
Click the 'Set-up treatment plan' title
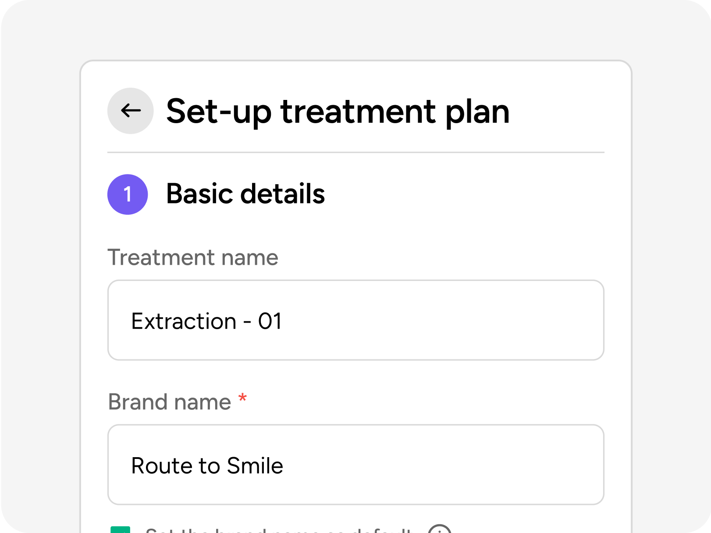[x=338, y=111]
